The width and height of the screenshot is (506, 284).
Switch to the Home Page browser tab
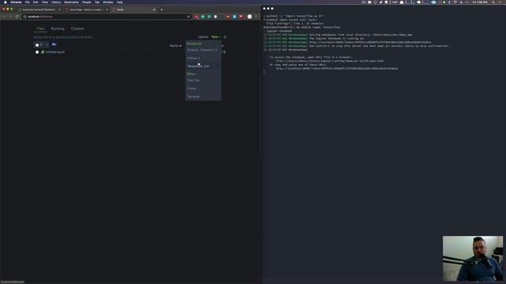(x=85, y=9)
